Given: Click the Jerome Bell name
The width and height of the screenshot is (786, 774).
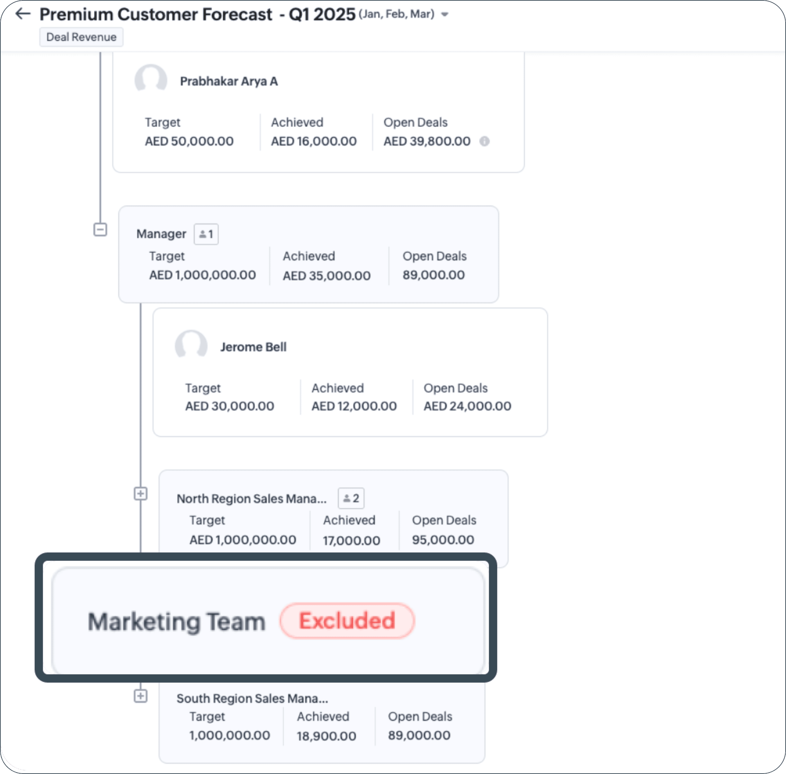Looking at the screenshot, I should 253,347.
